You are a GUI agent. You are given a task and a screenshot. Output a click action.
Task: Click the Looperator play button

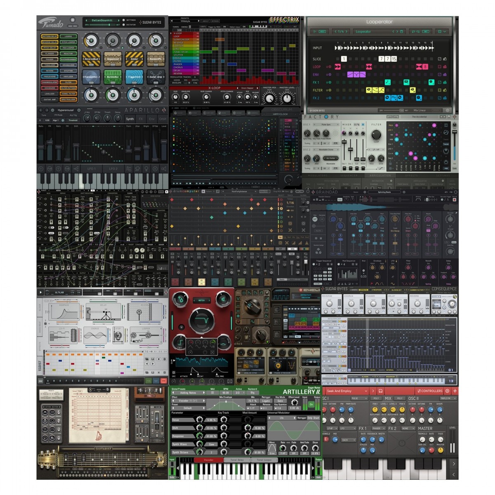point(315,31)
